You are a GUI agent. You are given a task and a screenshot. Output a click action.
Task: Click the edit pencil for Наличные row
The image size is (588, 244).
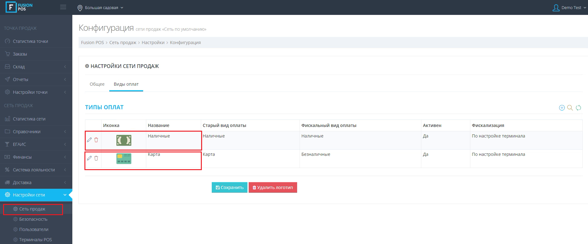[x=89, y=140]
